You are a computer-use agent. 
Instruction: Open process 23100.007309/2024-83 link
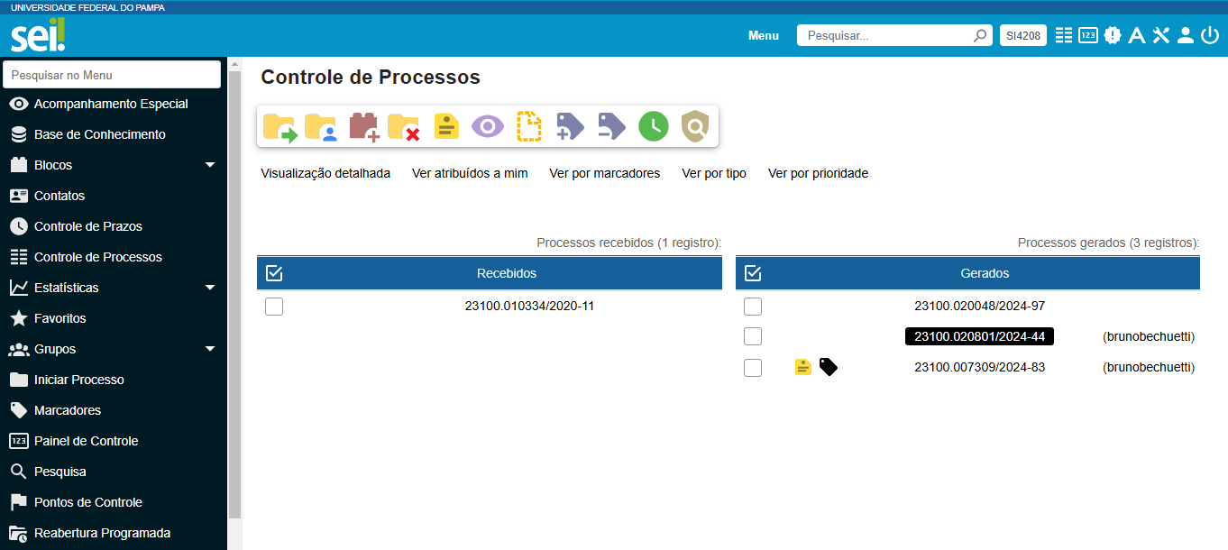tap(979, 367)
